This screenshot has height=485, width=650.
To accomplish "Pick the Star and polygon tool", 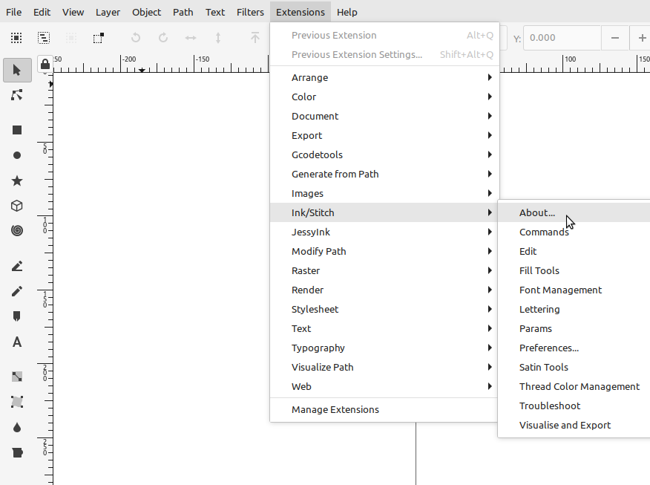I will 16,180.
